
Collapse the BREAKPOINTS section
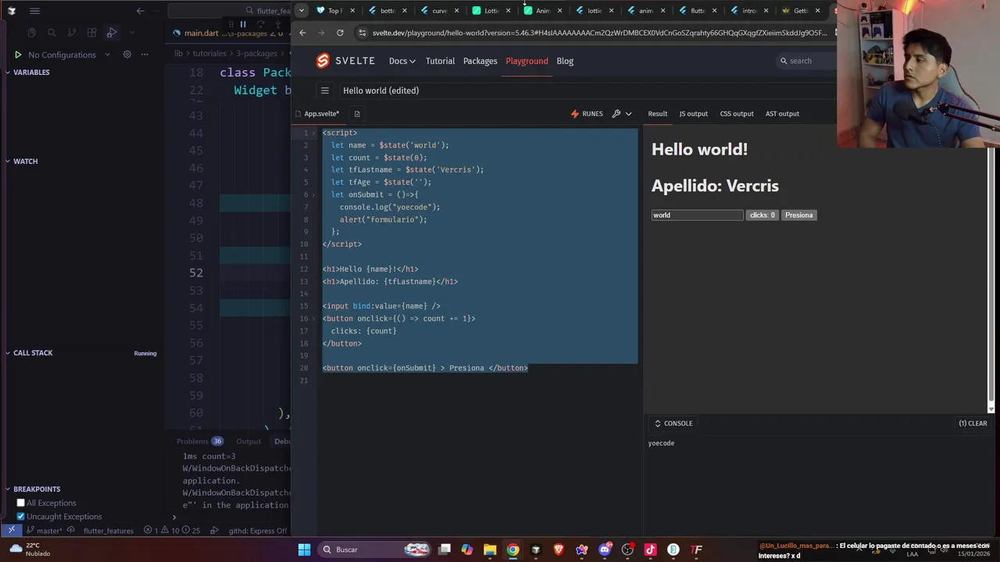pos(36,489)
